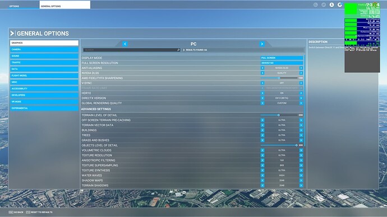
Task: Click the search magnifier icon
Action: click(x=178, y=50)
